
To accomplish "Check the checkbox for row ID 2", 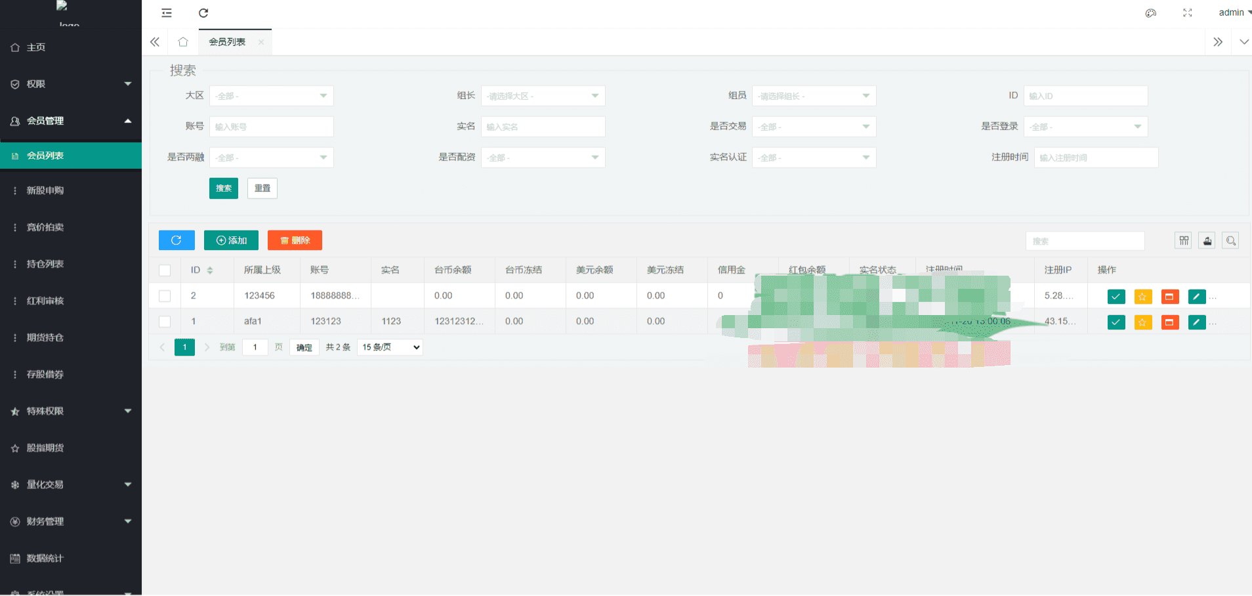I will tap(165, 296).
